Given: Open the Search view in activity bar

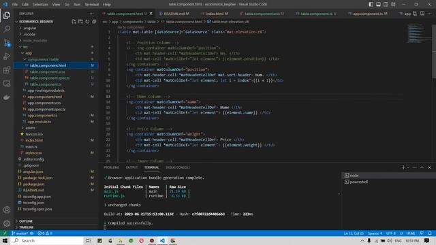Looking at the screenshot, I should (7, 29).
